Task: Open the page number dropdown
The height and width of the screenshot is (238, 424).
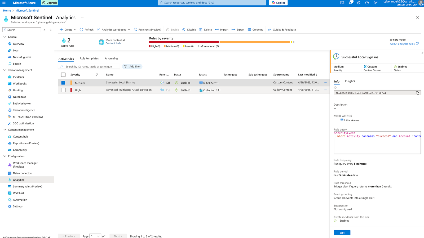Action: [95, 236]
